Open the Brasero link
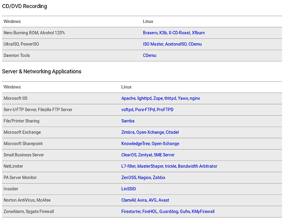Screen dimensions: 285x221 (x=150, y=33)
